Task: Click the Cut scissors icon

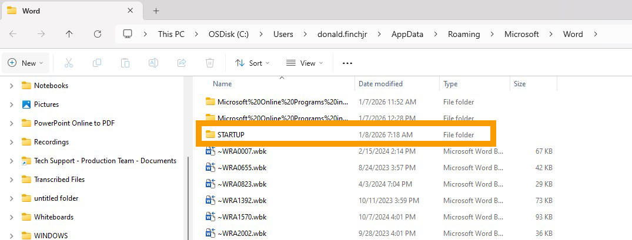Action: (69, 63)
